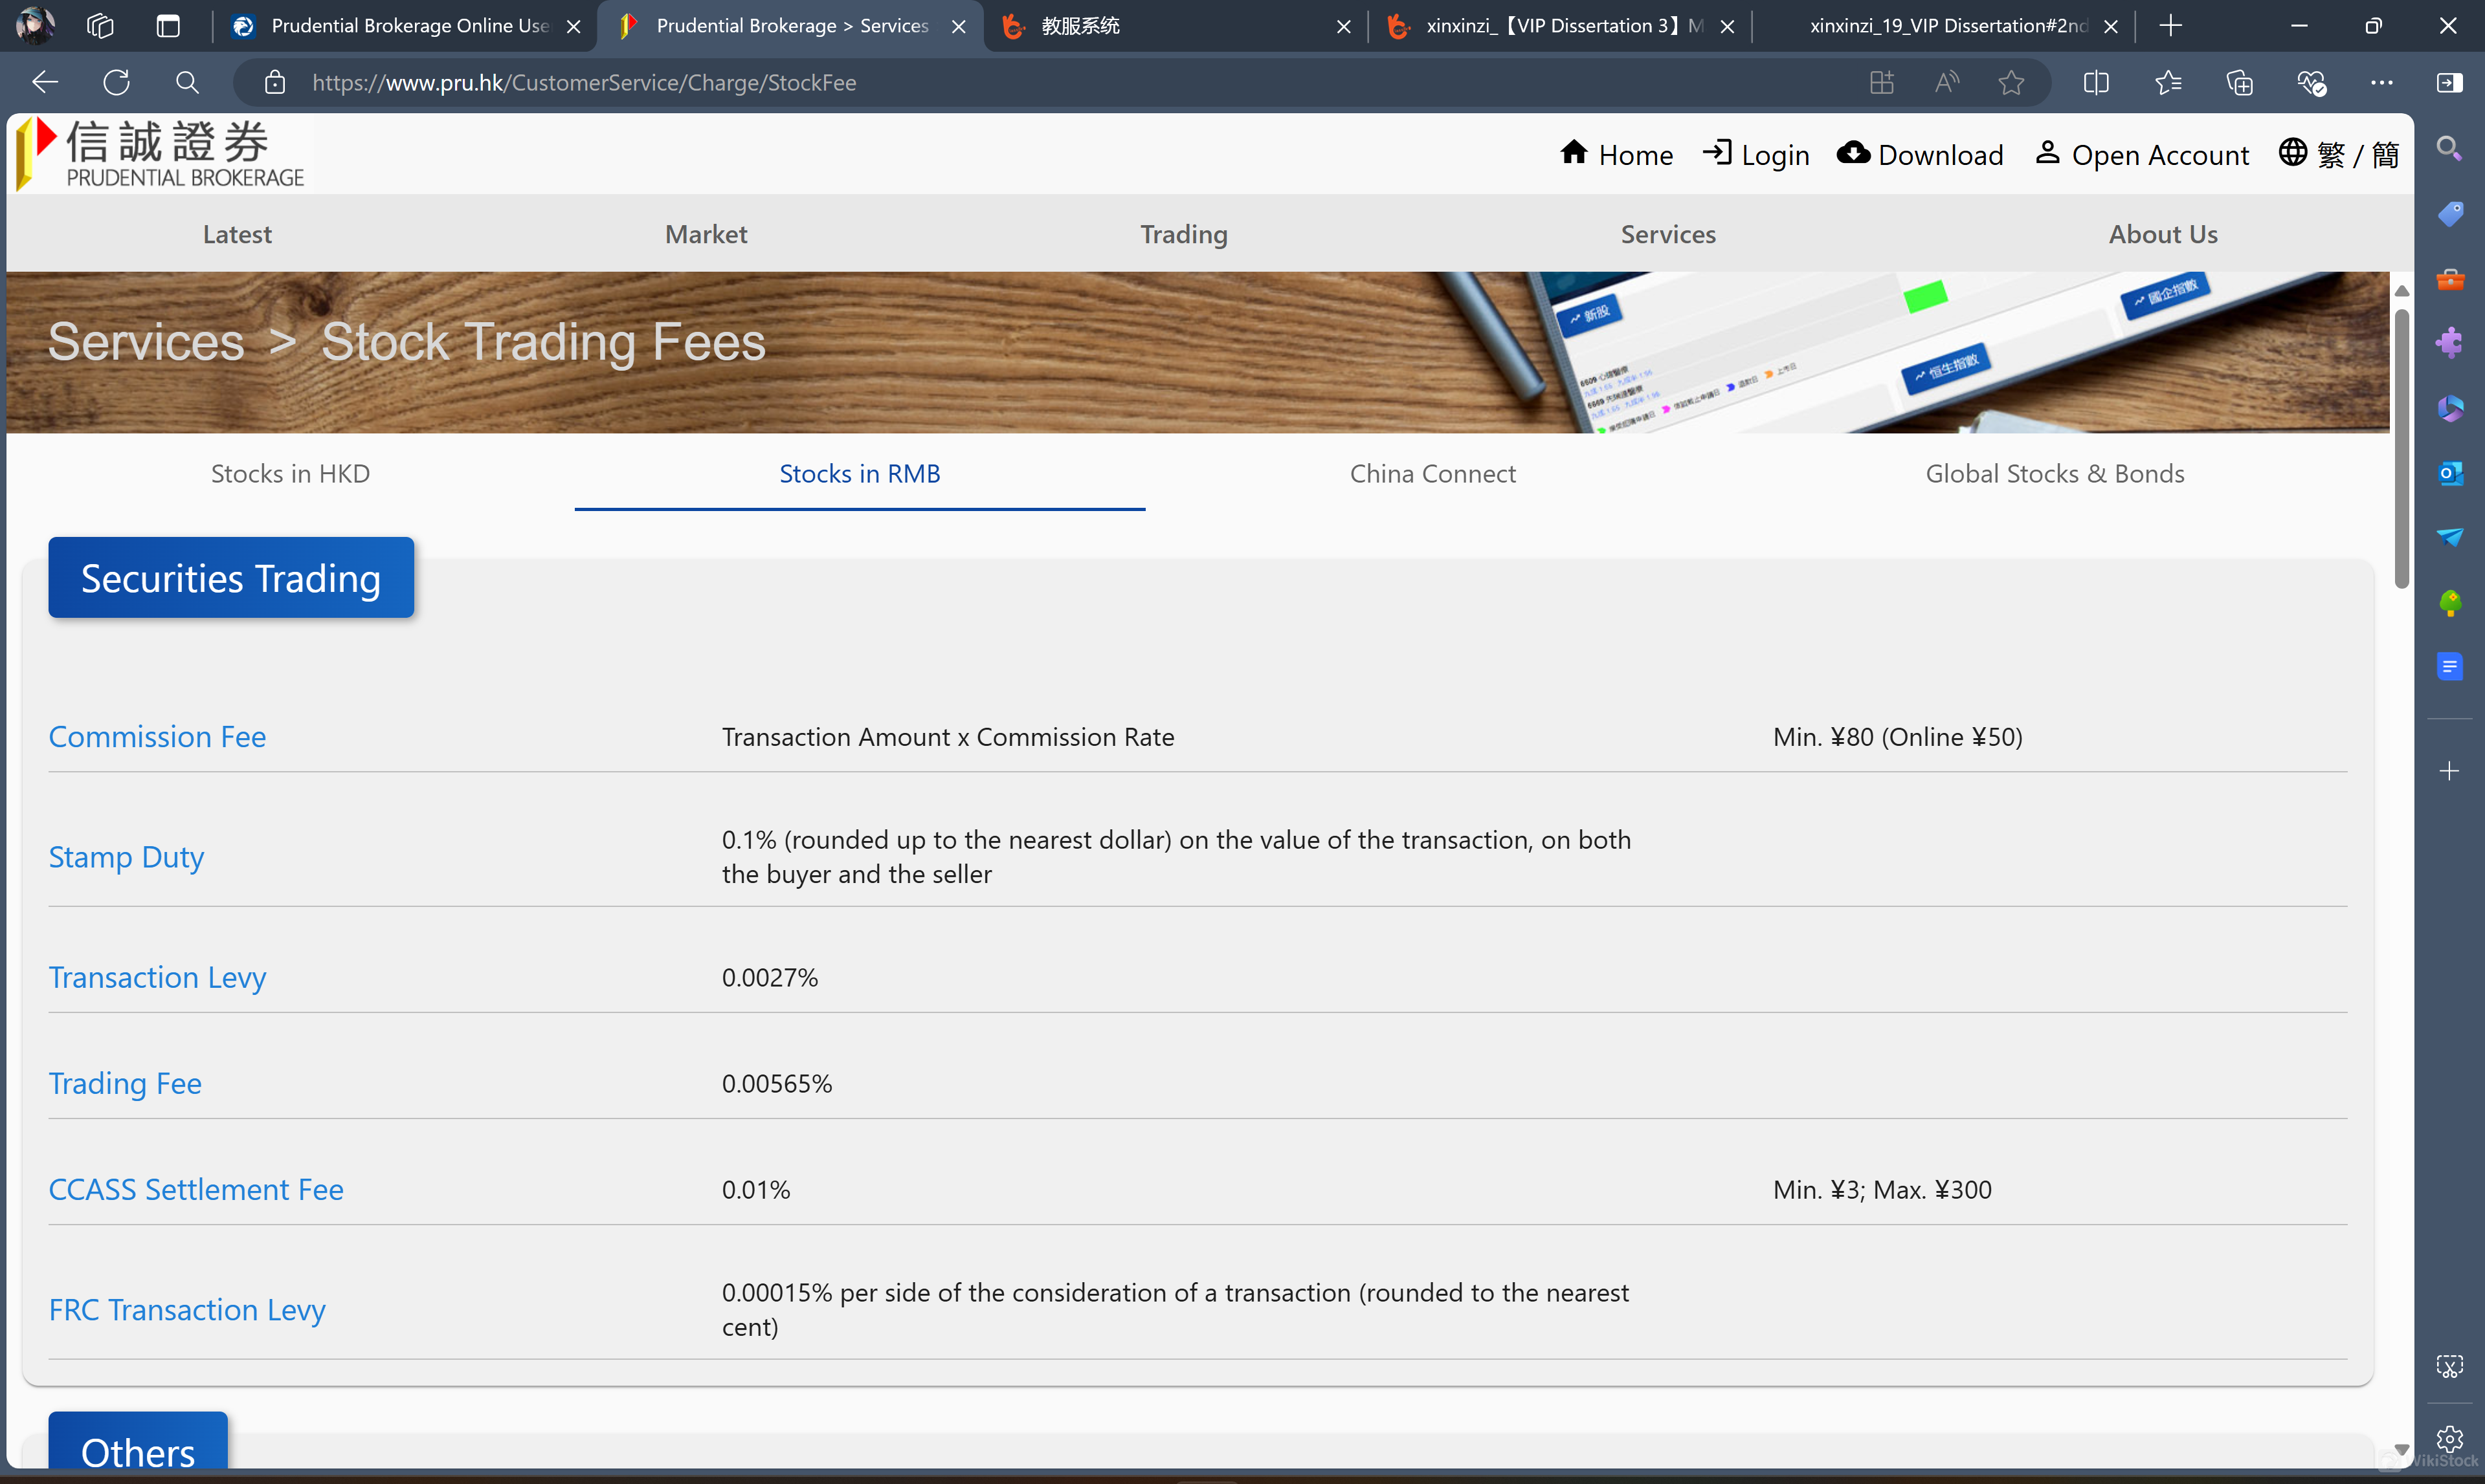This screenshot has height=1484, width=2485.
Task: Expand the Trading navigation menu
Action: coord(1183,234)
